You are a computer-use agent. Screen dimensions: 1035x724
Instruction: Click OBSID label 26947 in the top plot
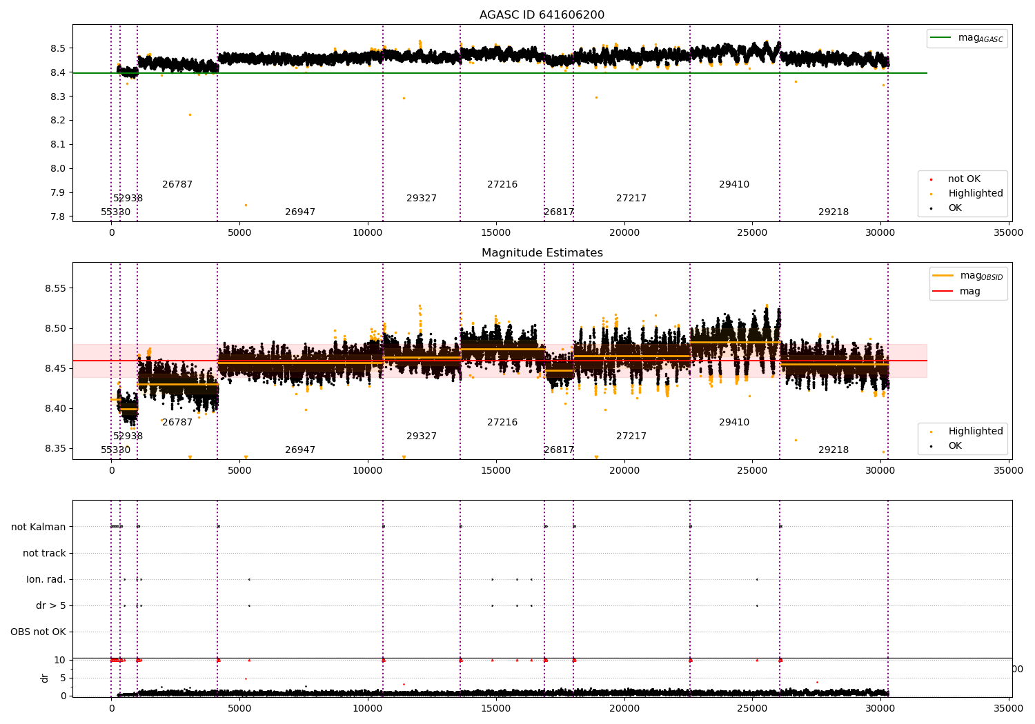coord(300,212)
